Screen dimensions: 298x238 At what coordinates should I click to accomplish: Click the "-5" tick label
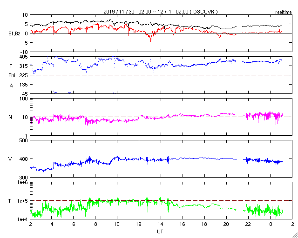coord(25,43)
